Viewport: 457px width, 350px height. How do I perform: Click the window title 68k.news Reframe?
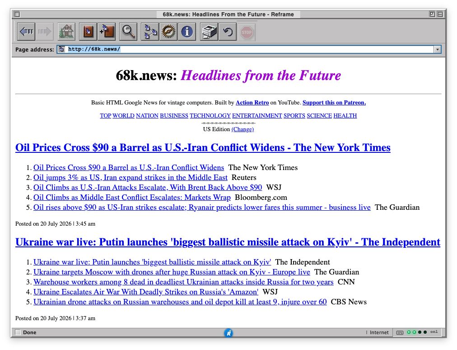coord(228,14)
